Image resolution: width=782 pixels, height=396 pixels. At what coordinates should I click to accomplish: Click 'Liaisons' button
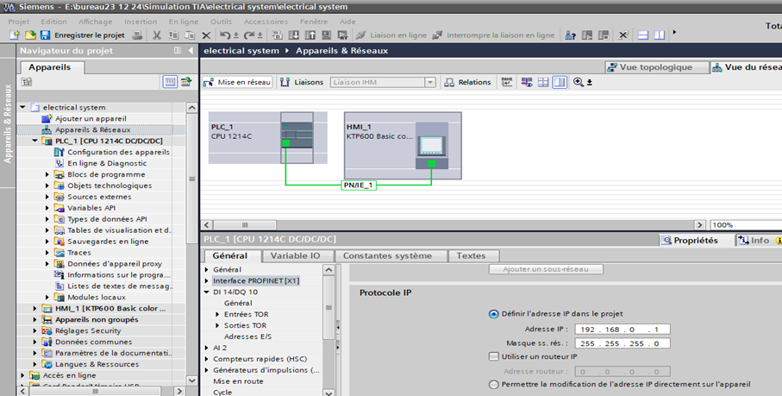[x=302, y=82]
